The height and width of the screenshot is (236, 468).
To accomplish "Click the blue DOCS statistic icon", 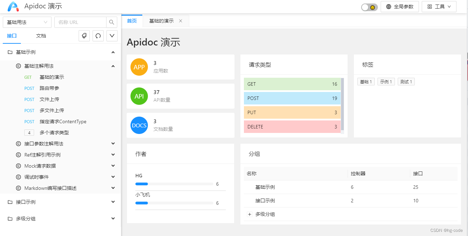I will 139,125.
